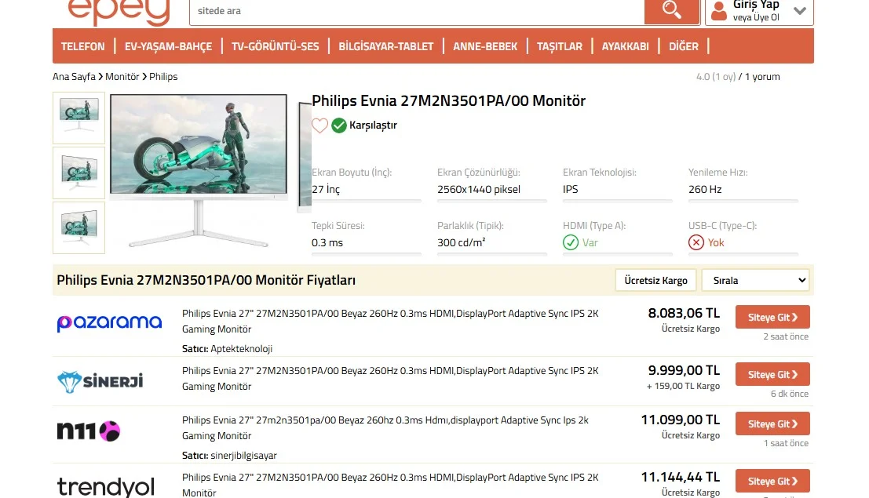
Task: Open the n11 store logo
Action: click(89, 431)
